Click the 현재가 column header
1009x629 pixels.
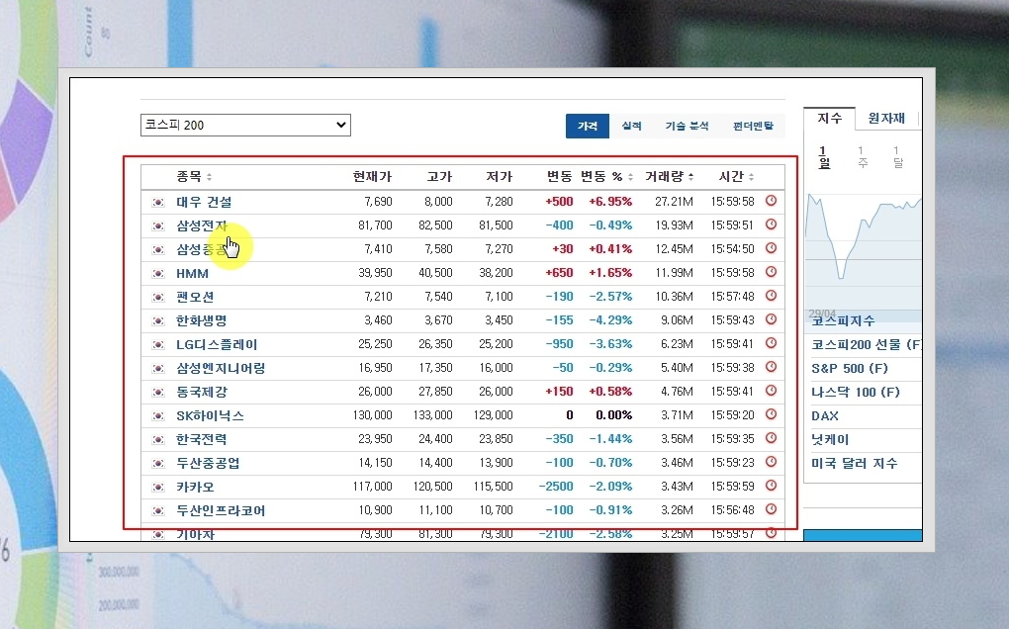pos(372,176)
